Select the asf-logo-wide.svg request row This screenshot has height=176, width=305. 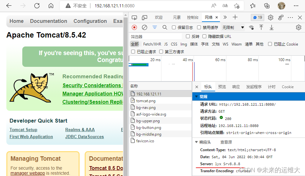coord(160,114)
